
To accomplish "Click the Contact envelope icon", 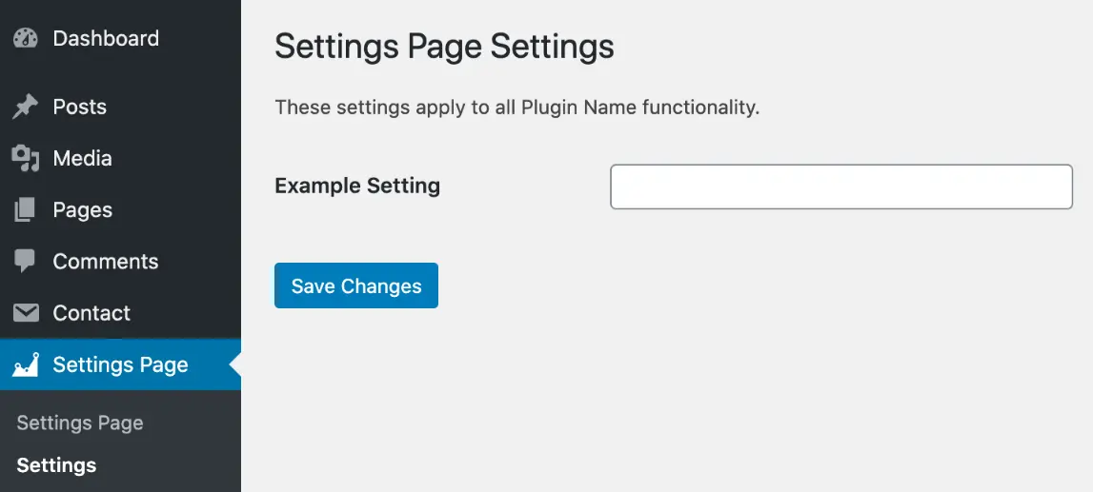I will click(26, 313).
